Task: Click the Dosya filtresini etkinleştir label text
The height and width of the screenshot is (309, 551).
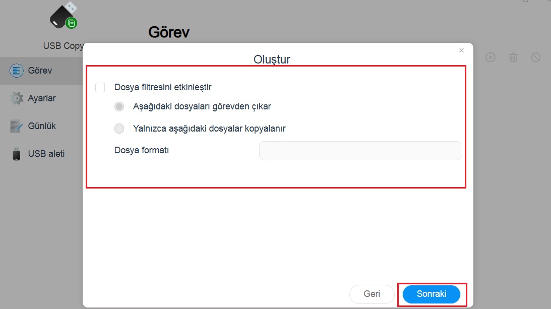Action: (163, 87)
